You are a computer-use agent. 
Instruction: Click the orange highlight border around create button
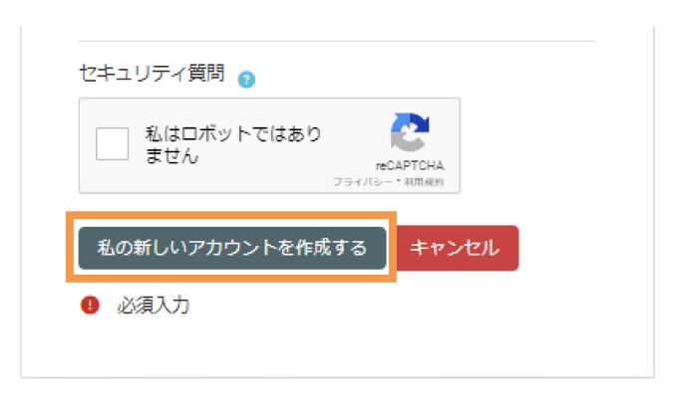(231, 215)
